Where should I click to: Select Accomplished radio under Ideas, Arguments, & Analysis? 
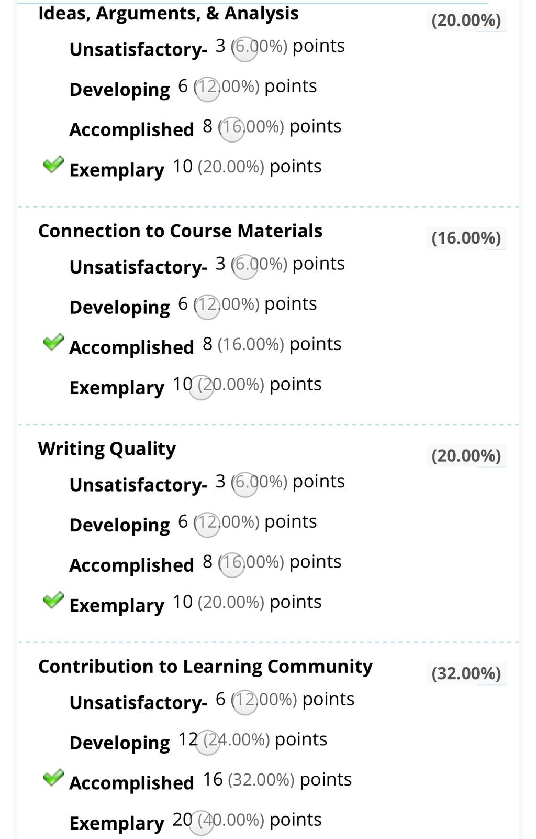(x=232, y=130)
